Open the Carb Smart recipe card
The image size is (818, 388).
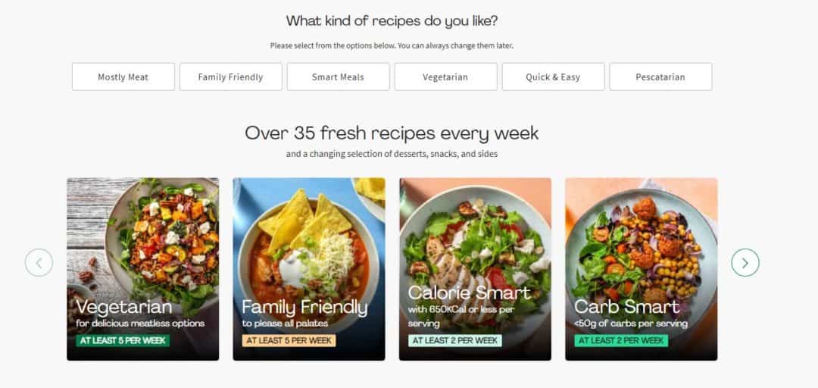coord(642,269)
